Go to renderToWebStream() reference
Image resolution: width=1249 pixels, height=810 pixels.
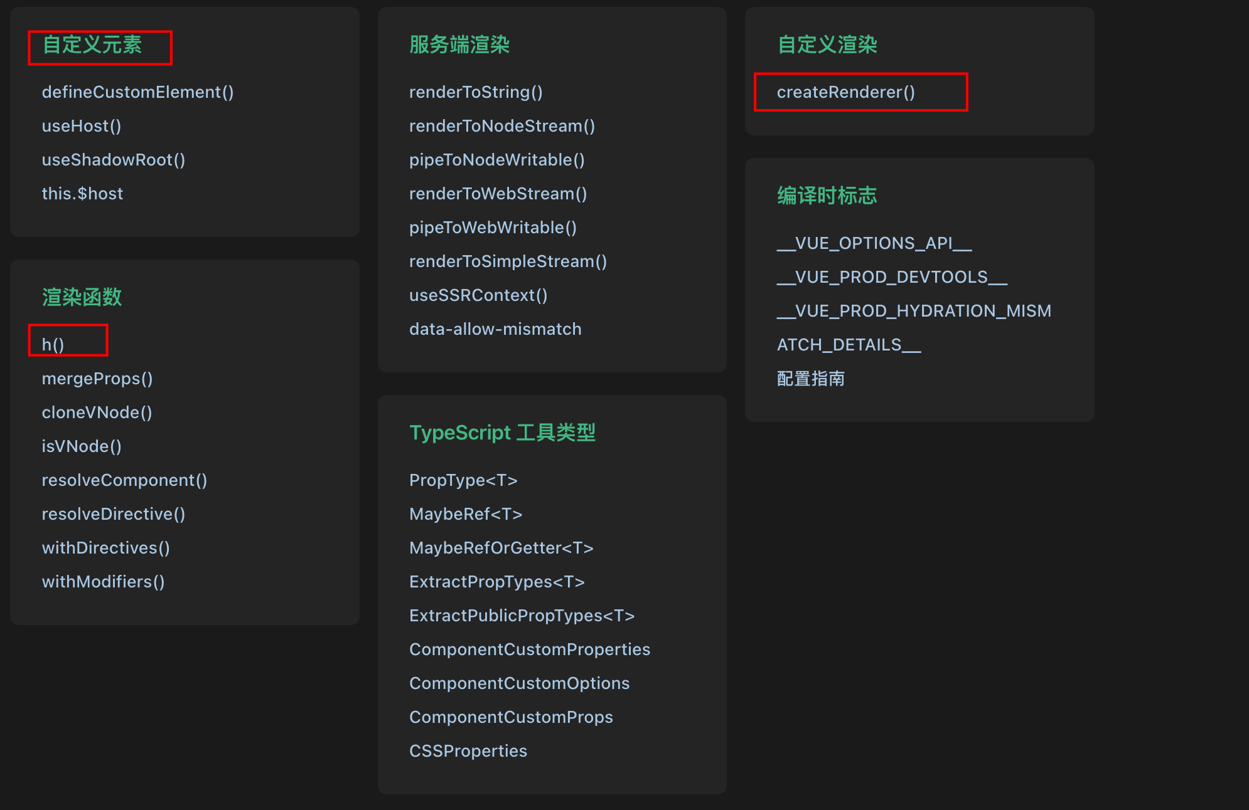click(498, 194)
